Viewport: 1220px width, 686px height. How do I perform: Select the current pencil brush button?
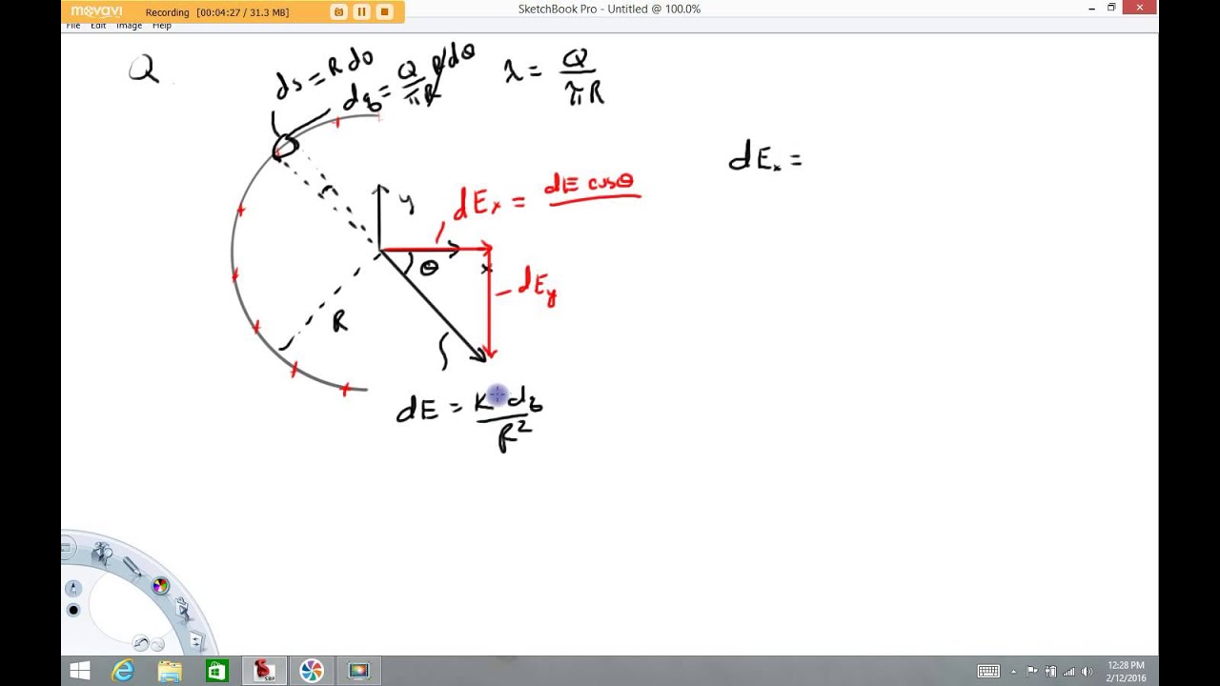tap(73, 588)
